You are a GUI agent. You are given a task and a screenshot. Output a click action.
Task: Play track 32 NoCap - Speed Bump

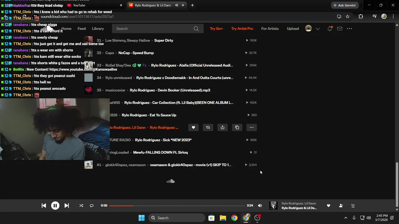pyautogui.click(x=136, y=53)
